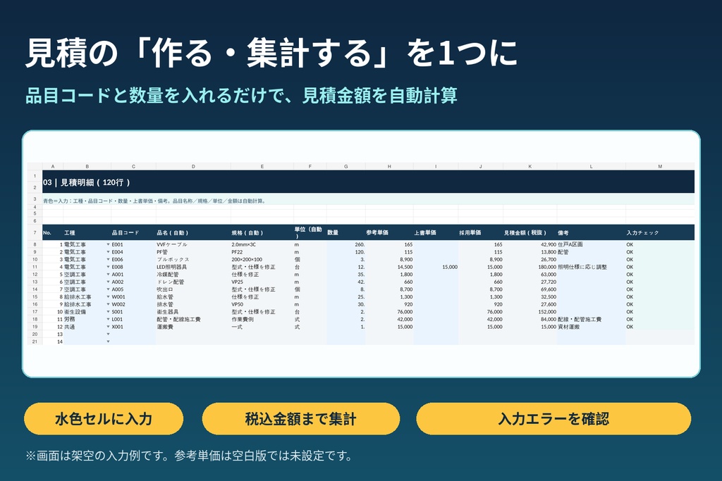Click the 数量 column header cell
Screen dimensions: 722x481
(x=345, y=232)
